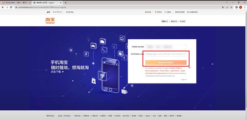
Task: Open a new browser tab with plus
Action: [65, 3]
